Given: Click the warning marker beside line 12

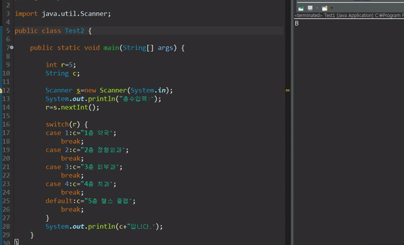Looking at the screenshot, I should [x=1, y=91].
